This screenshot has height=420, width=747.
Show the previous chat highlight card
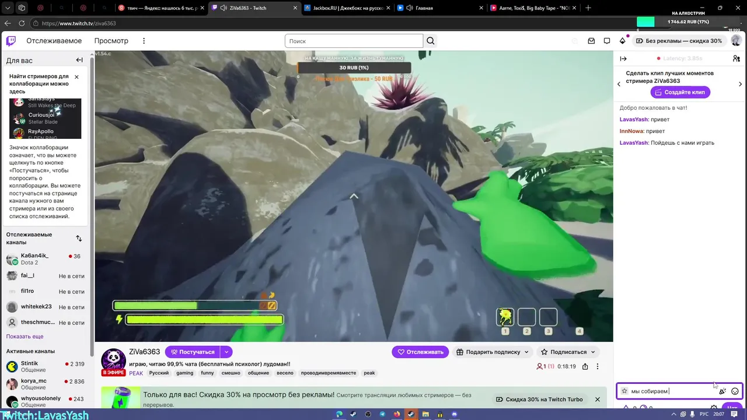click(619, 84)
